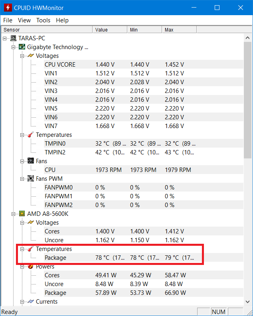
Task: Select the VIN7 voltage row
Action: click(144, 126)
